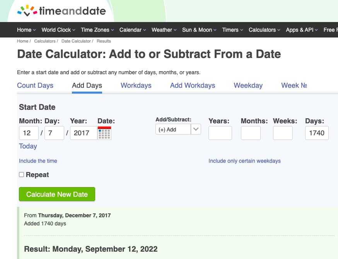
Task: Focus the Month input field
Action: pyautogui.click(x=29, y=133)
